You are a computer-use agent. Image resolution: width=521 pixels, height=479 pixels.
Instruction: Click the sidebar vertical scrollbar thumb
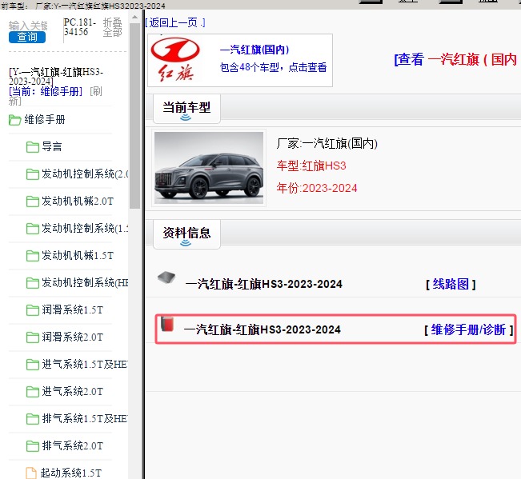pyautogui.click(x=134, y=115)
